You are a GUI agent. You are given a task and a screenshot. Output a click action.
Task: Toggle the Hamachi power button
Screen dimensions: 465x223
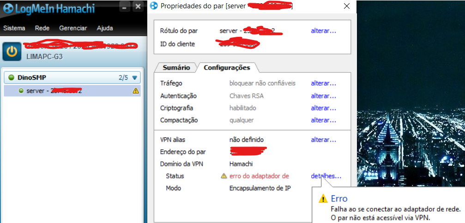tap(12, 52)
